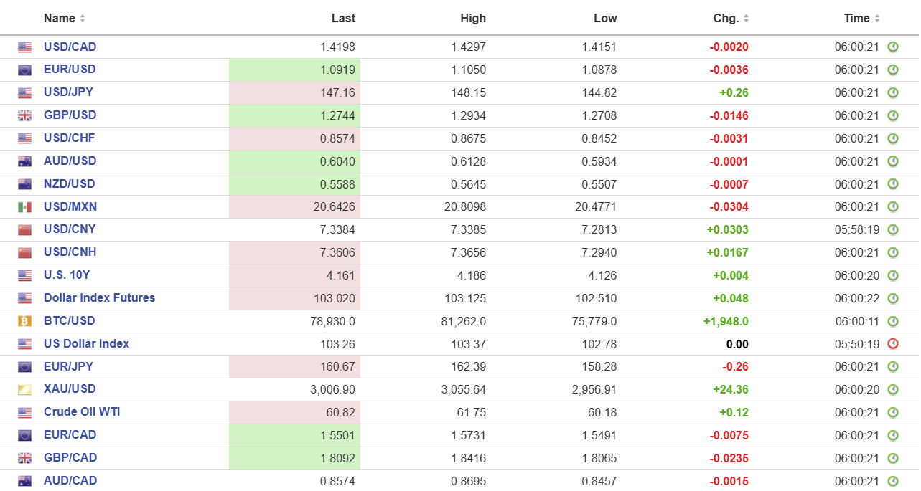The image size is (921, 491).
Task: Click the gold bar icon beside XAU/USD
Action: [x=25, y=390]
